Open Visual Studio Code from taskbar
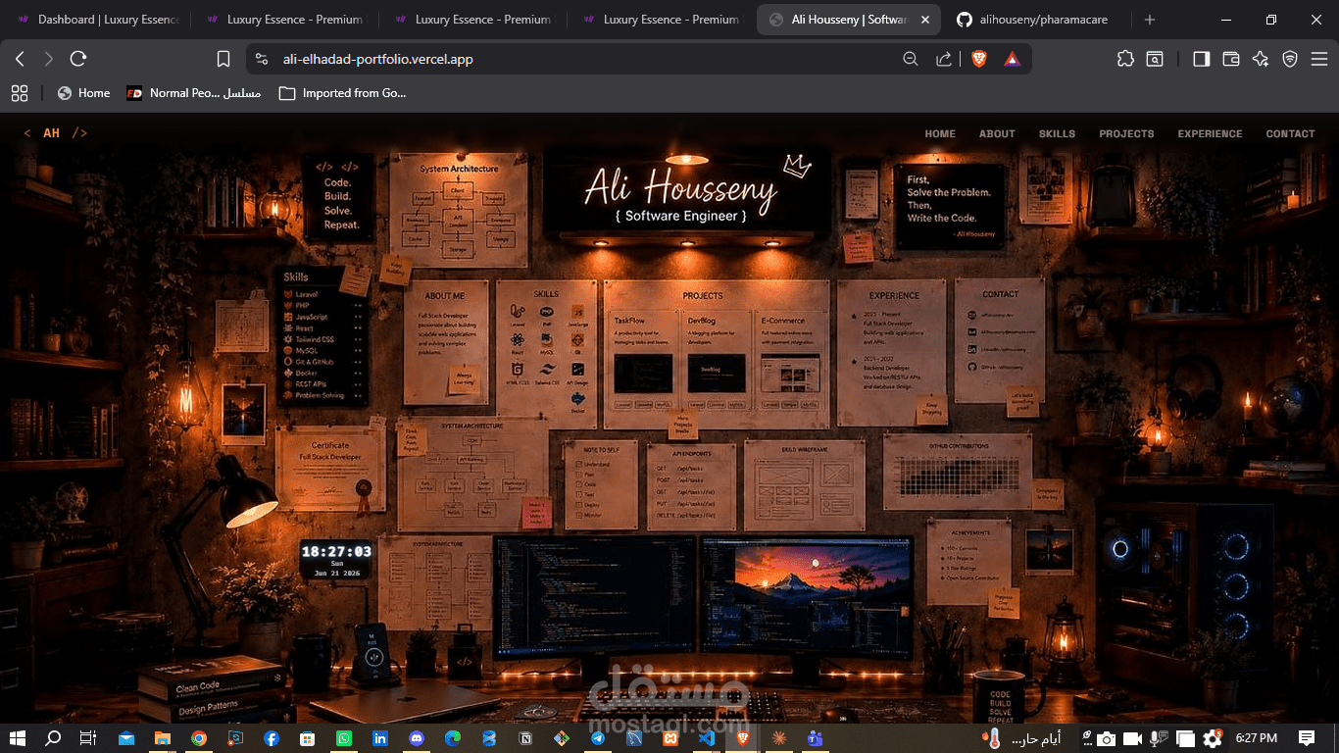The image size is (1339, 753). click(707, 738)
